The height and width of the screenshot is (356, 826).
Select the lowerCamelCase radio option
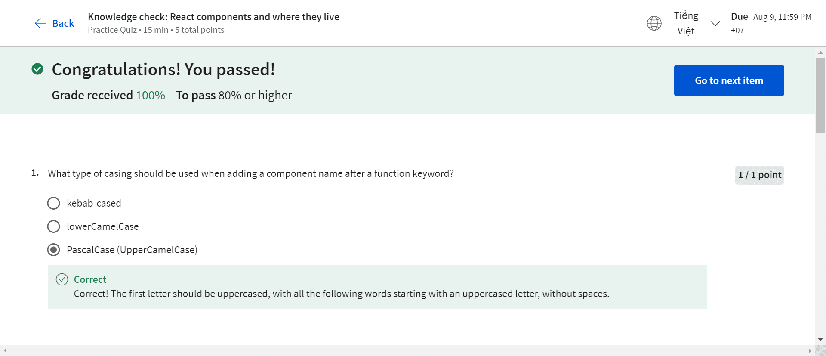(x=54, y=226)
